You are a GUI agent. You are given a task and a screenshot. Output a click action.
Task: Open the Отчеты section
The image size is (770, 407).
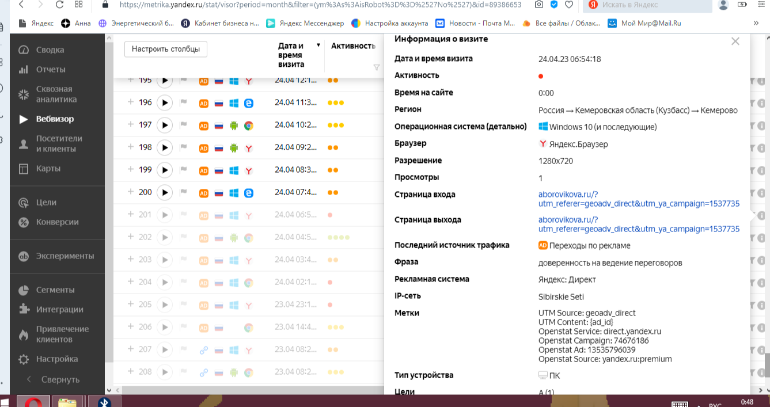tap(51, 69)
